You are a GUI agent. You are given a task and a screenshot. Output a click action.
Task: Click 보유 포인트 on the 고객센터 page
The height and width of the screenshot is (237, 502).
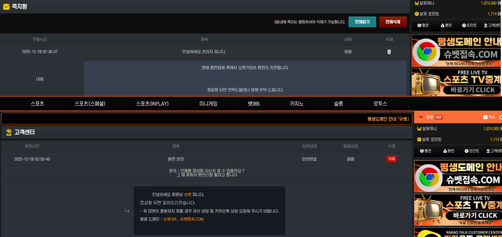pos(429,140)
